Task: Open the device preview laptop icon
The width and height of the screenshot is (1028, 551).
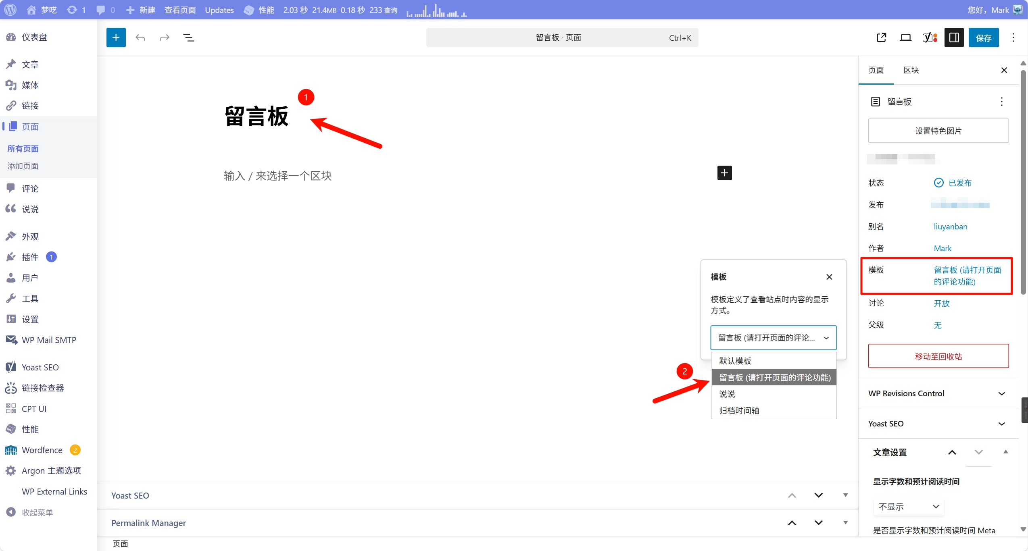Action: click(905, 37)
